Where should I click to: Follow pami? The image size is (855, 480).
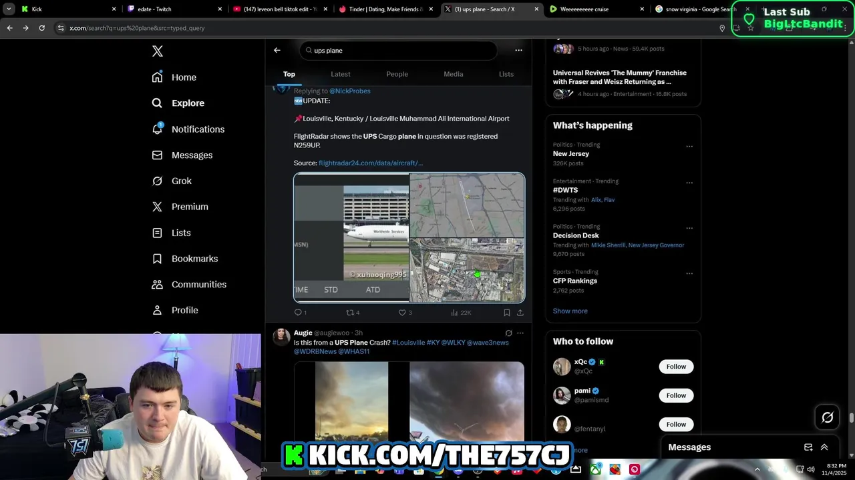676,395
